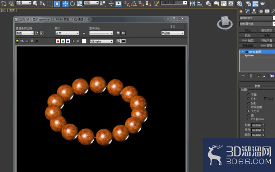Print the rendered image via printer icon
Image resolution: width=275 pixels, height=172 pixels.
click(32, 41)
